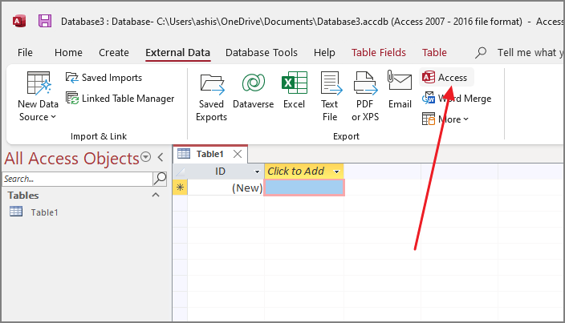Switch to Database Tools tab
The image size is (565, 323).
click(262, 53)
